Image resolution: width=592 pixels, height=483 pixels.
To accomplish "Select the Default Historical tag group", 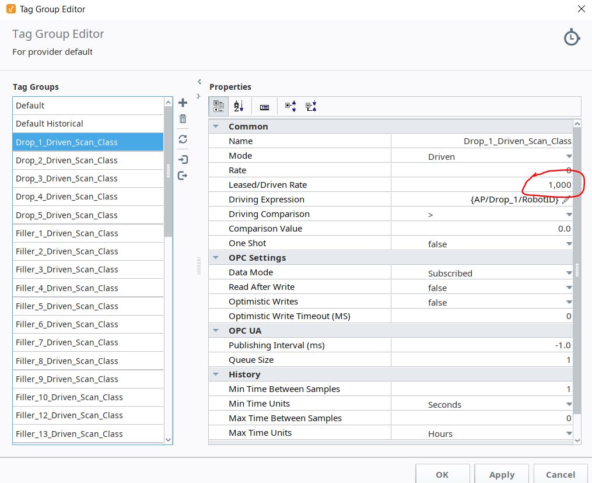I will [50, 124].
